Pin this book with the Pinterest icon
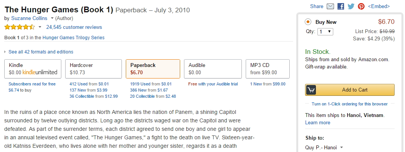Image resolution: width=405 pixels, height=152 pixels. 361,6
